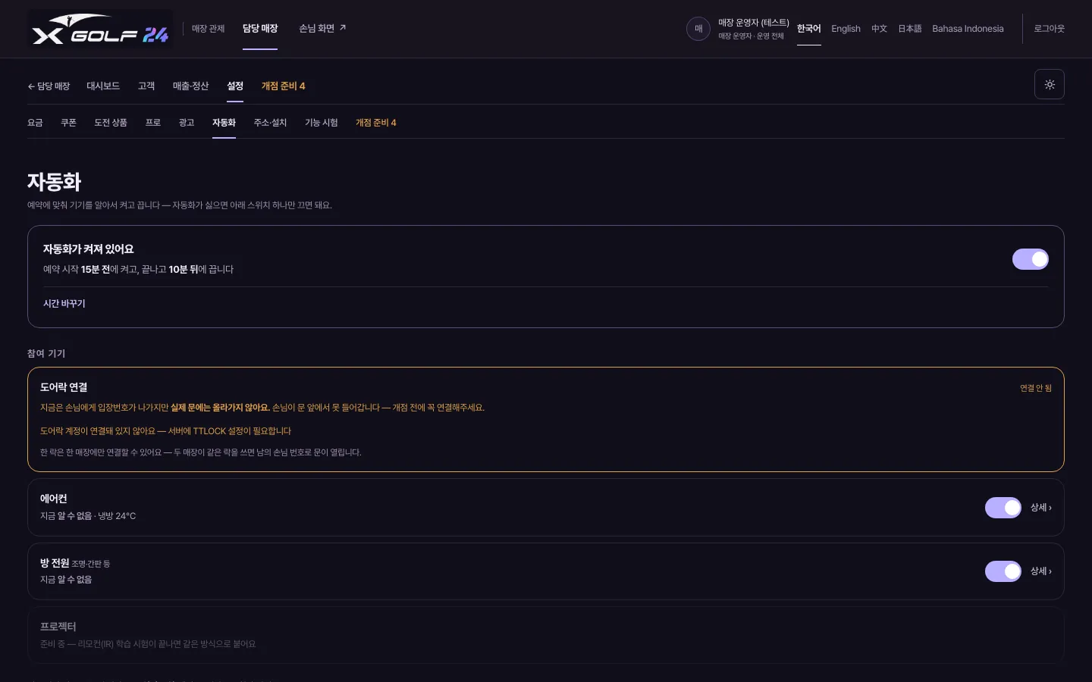Turn off the 자동화 master switch
1092x682 pixels.
click(x=1031, y=259)
